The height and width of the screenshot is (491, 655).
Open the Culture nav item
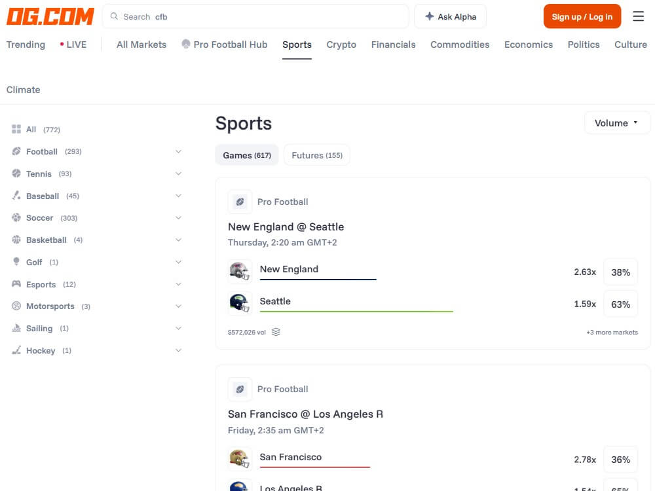(630, 45)
